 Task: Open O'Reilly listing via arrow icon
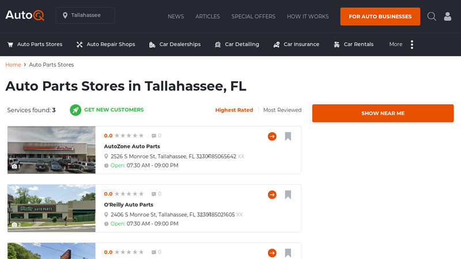coord(272,195)
